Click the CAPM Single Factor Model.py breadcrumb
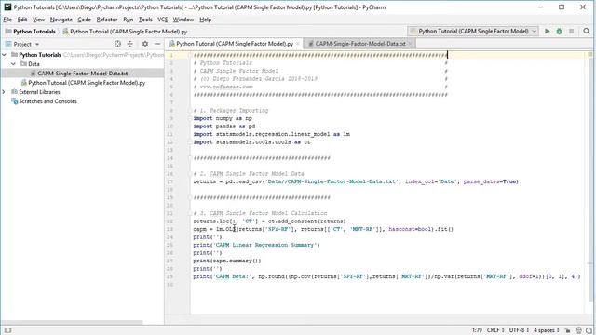 [x=125, y=32]
